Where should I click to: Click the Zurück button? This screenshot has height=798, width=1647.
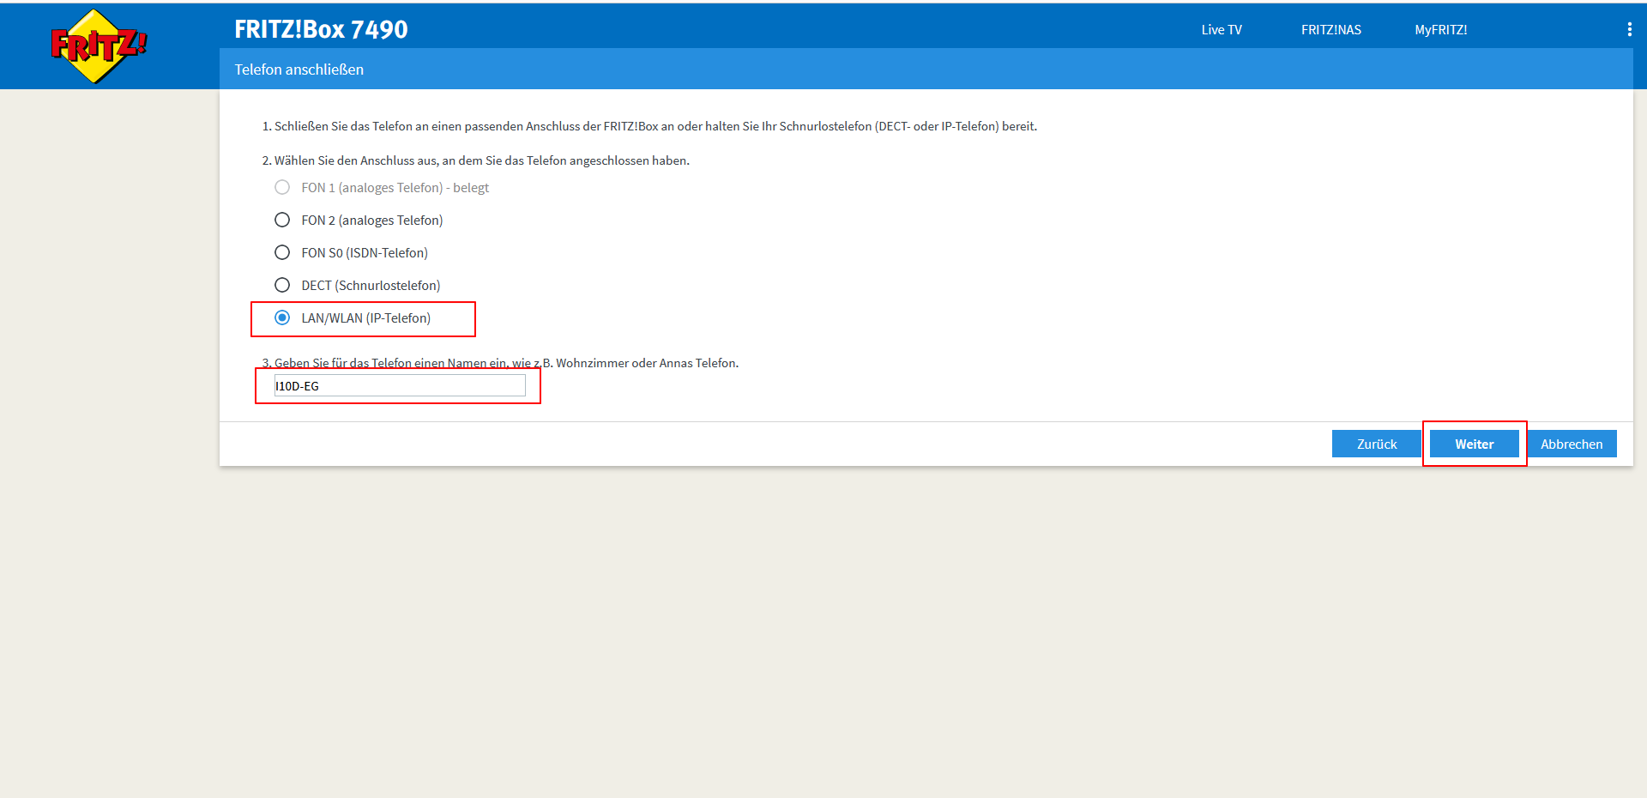[1377, 444]
